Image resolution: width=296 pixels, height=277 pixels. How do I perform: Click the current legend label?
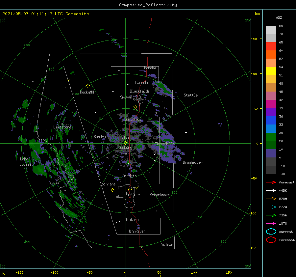click(286, 232)
